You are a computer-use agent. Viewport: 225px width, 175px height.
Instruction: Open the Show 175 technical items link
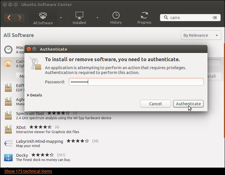click(x=28, y=171)
